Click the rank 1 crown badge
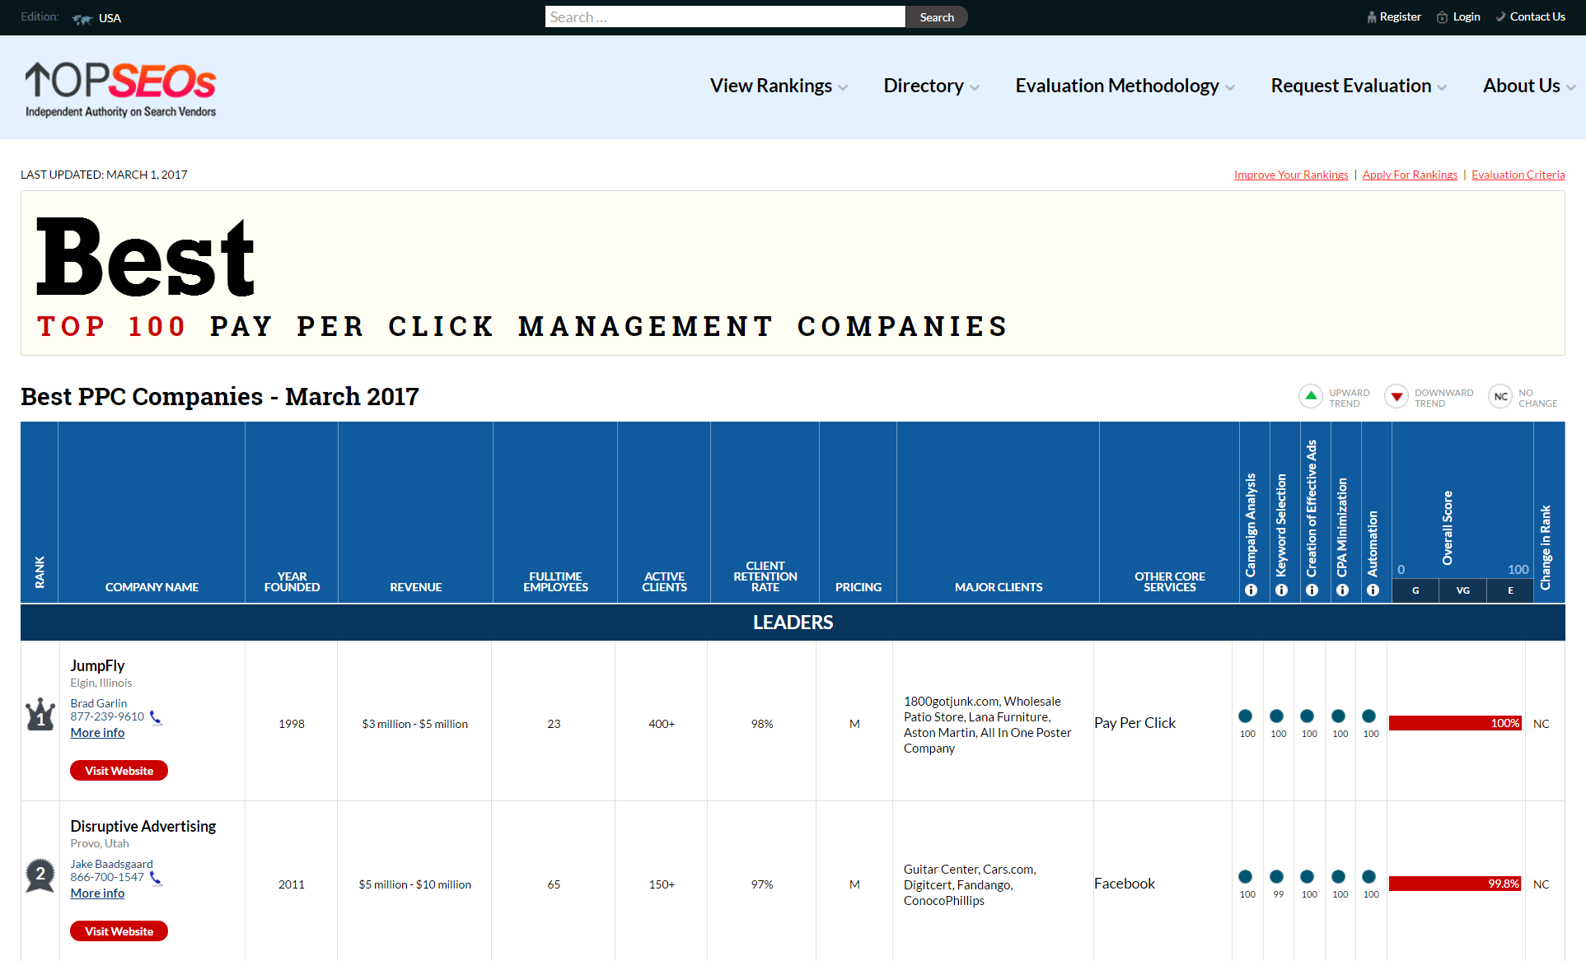Viewport: 1586px width, 961px height. tap(40, 714)
